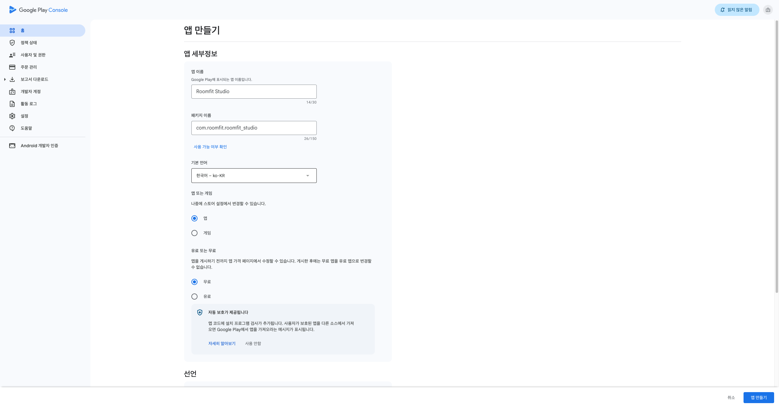779x408 pixels.
Task: Open the 홈 menu item
Action: [42, 31]
